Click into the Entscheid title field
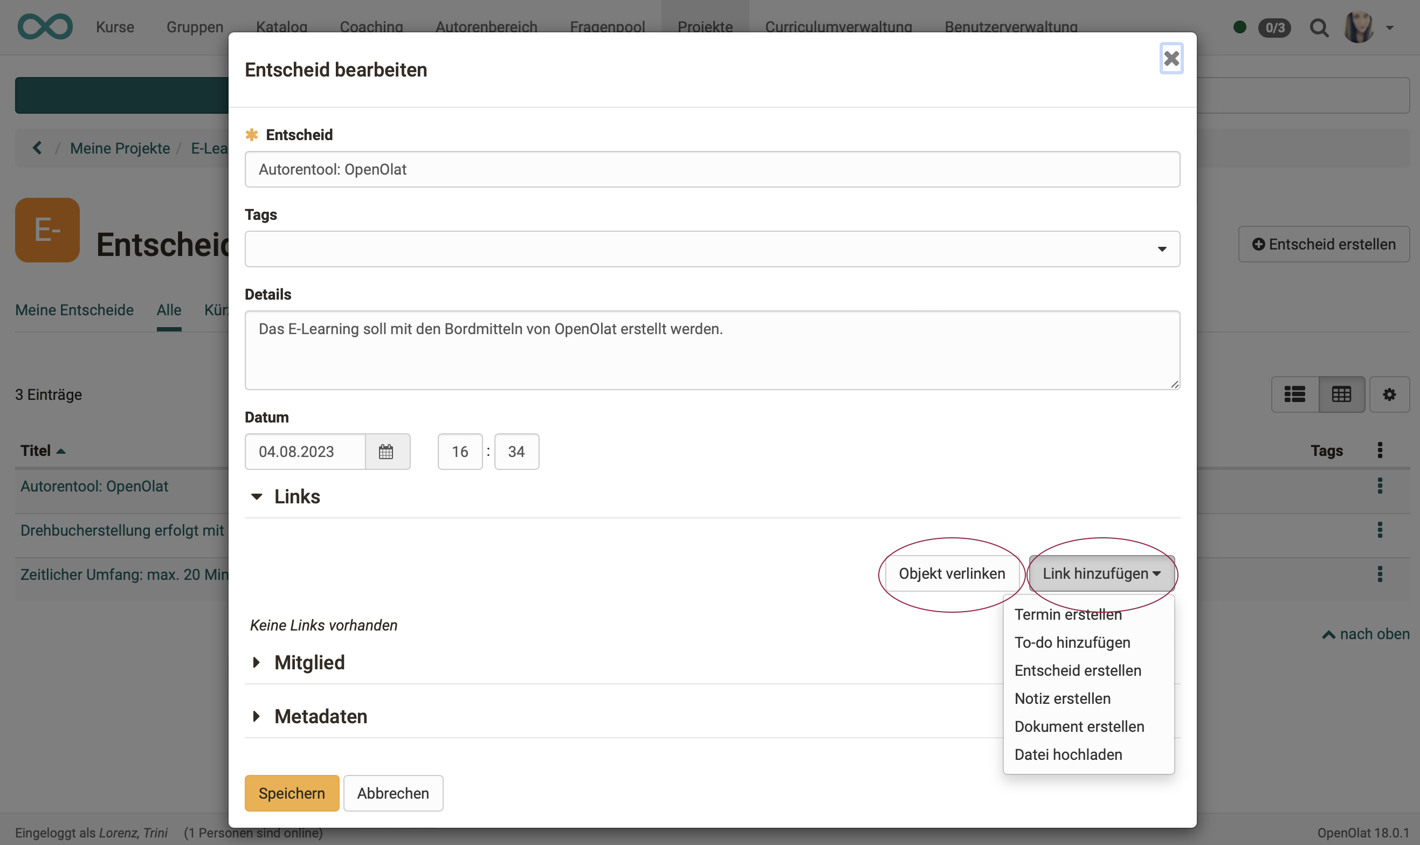Viewport: 1420px width, 845px height. pyautogui.click(x=712, y=169)
